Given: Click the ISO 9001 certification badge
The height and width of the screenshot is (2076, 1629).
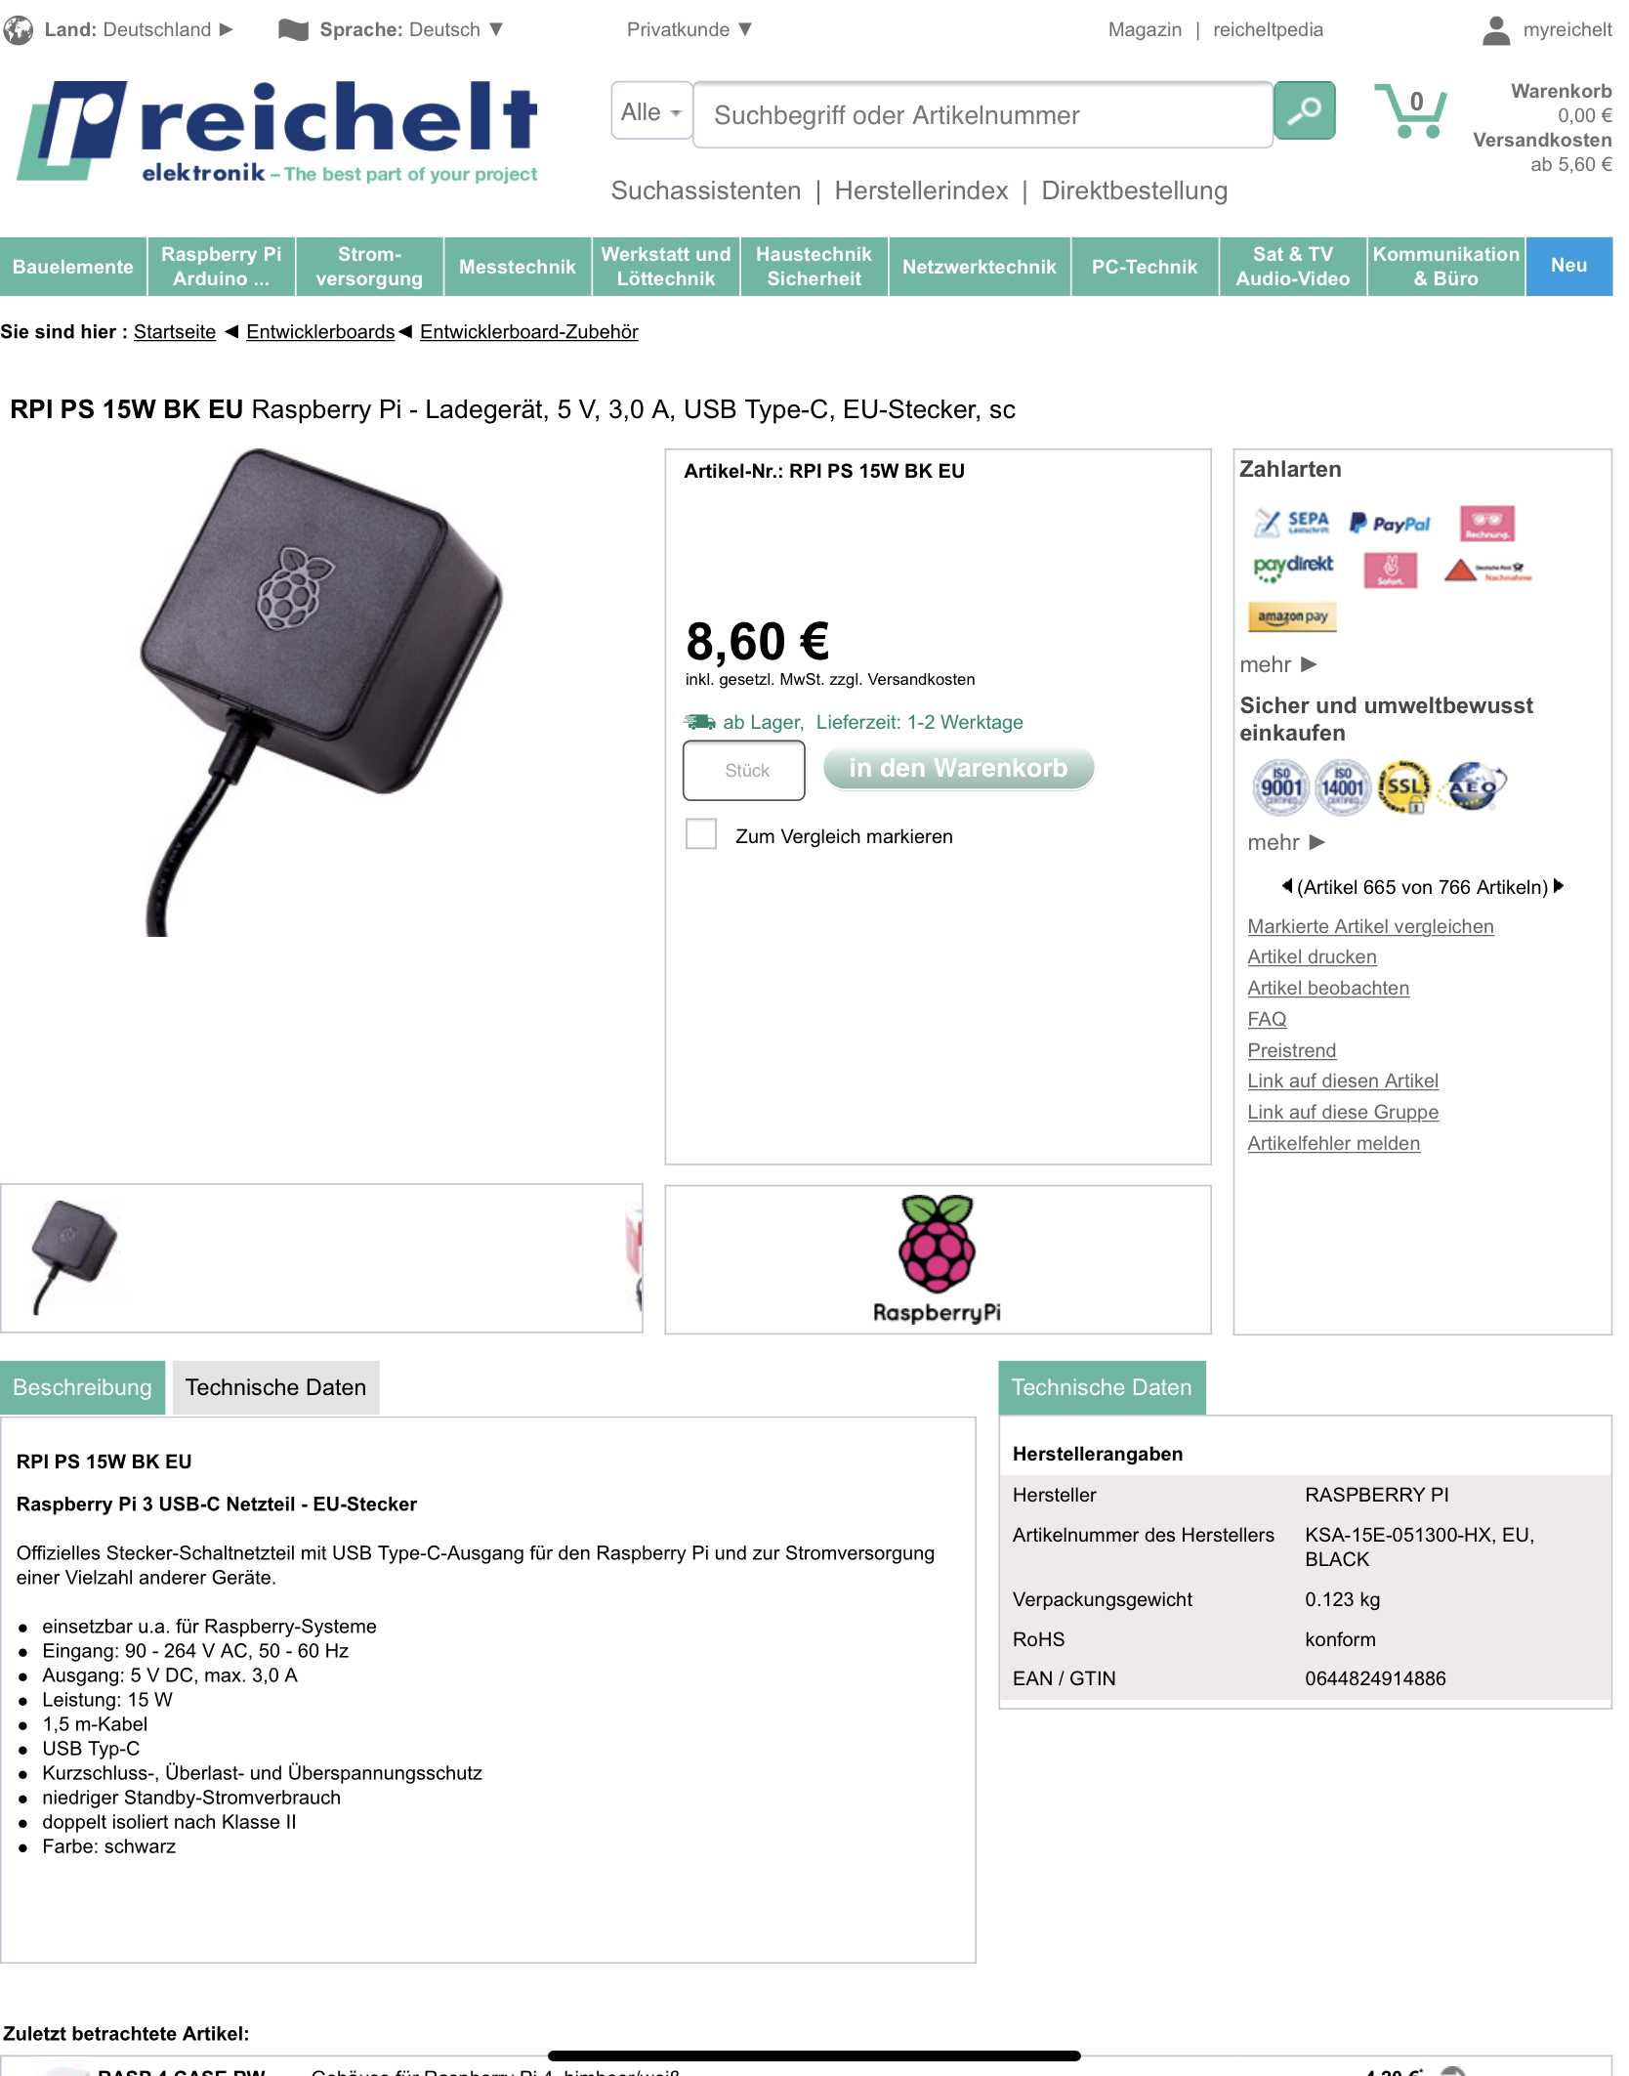Looking at the screenshot, I should (x=1280, y=787).
